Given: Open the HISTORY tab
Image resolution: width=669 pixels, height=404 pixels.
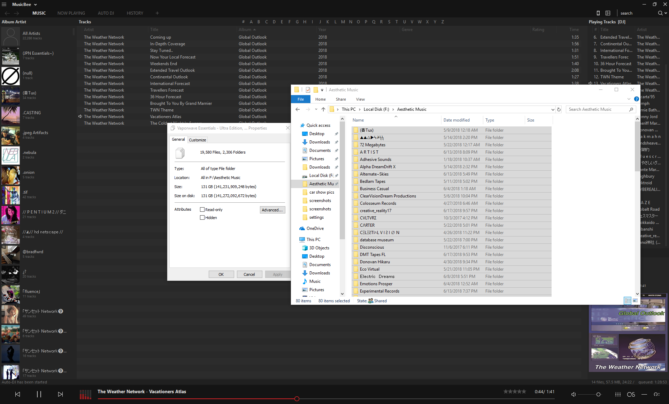Looking at the screenshot, I should click(135, 13).
